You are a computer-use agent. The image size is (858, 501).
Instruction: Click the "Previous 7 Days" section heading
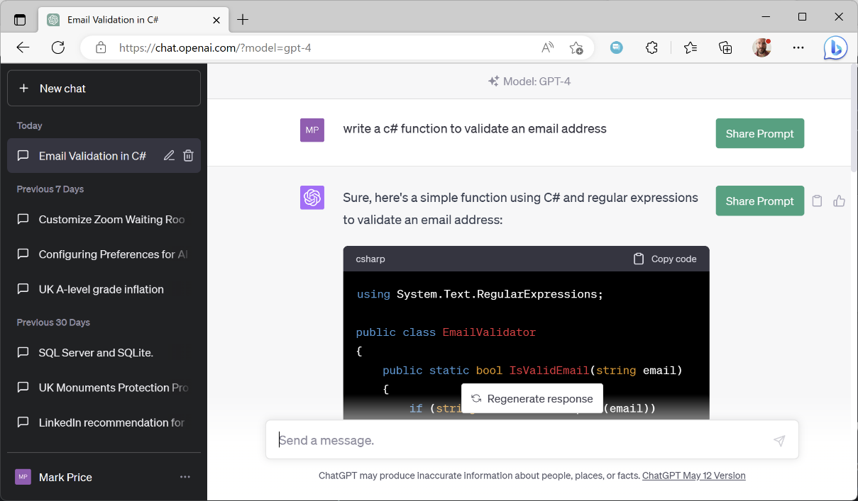pyautogui.click(x=50, y=189)
